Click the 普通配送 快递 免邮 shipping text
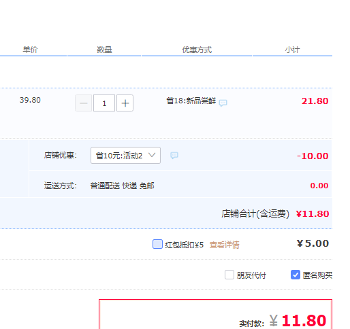350x329 pixels. click(122, 186)
